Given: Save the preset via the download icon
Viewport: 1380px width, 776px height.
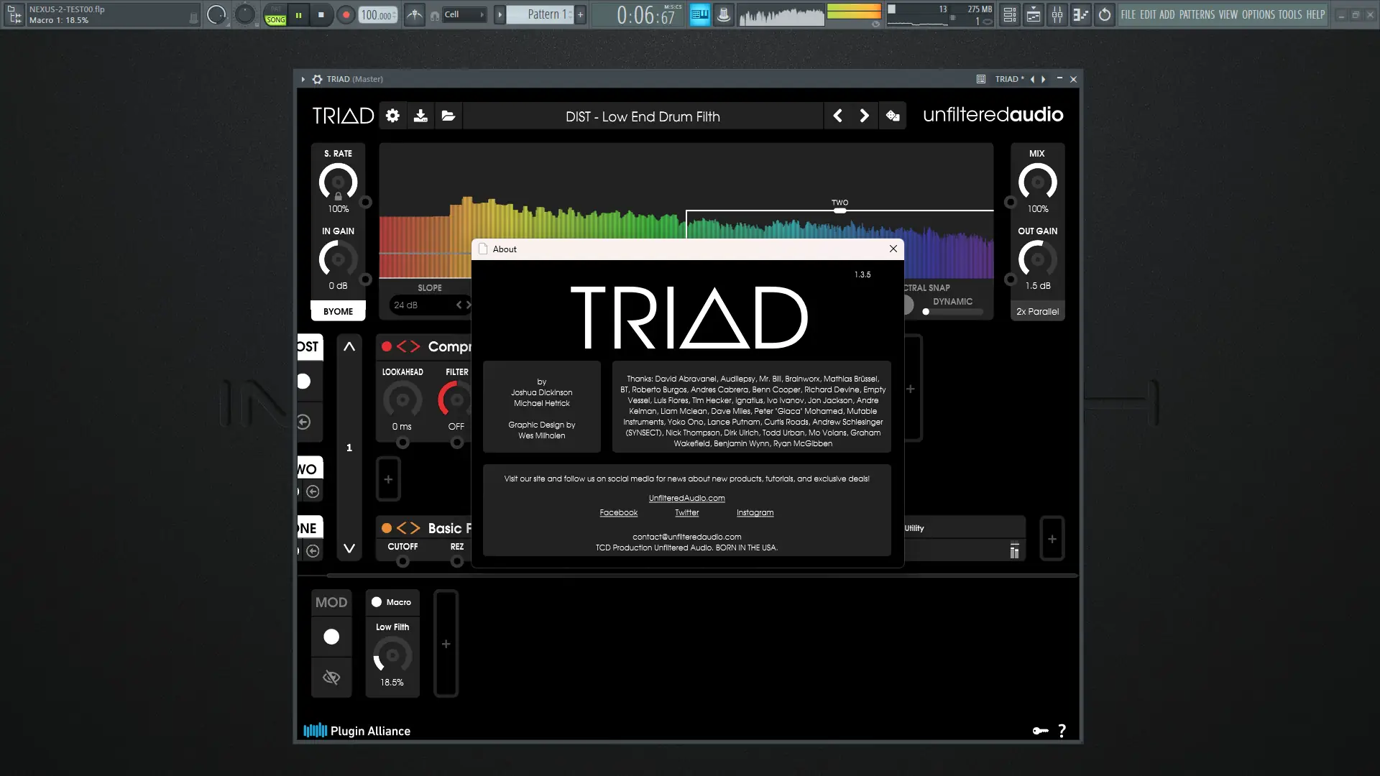Looking at the screenshot, I should coord(420,116).
